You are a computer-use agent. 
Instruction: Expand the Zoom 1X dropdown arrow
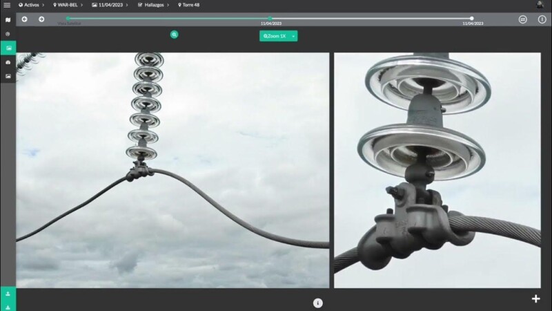pyautogui.click(x=293, y=36)
